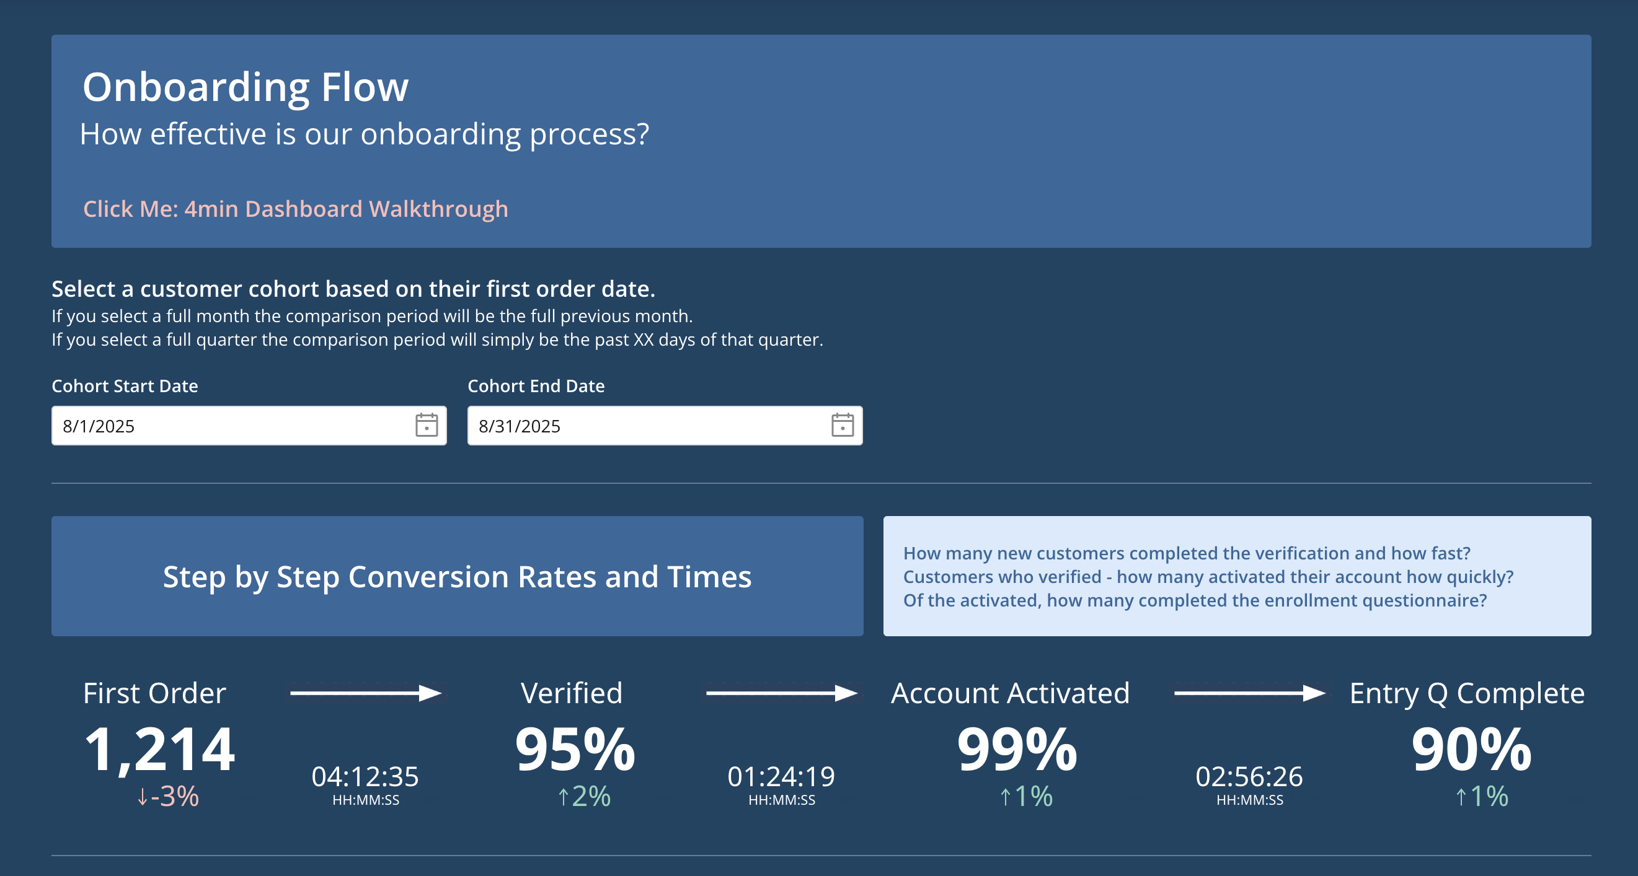Click the Entry Q Complete up-trend indicator
The height and width of the screenshot is (876, 1638).
(x=1482, y=796)
